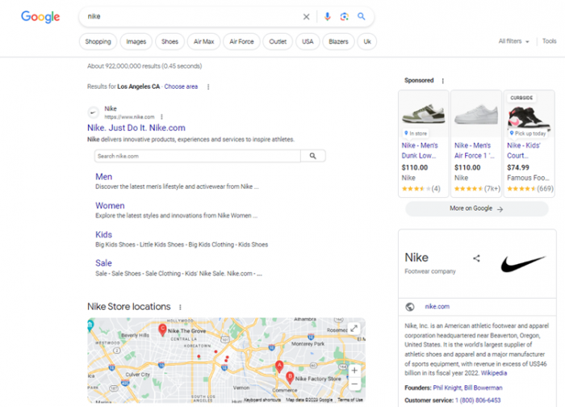Share the Nike knowledge panel
Image resolution: width=565 pixels, height=407 pixels.
click(x=476, y=258)
